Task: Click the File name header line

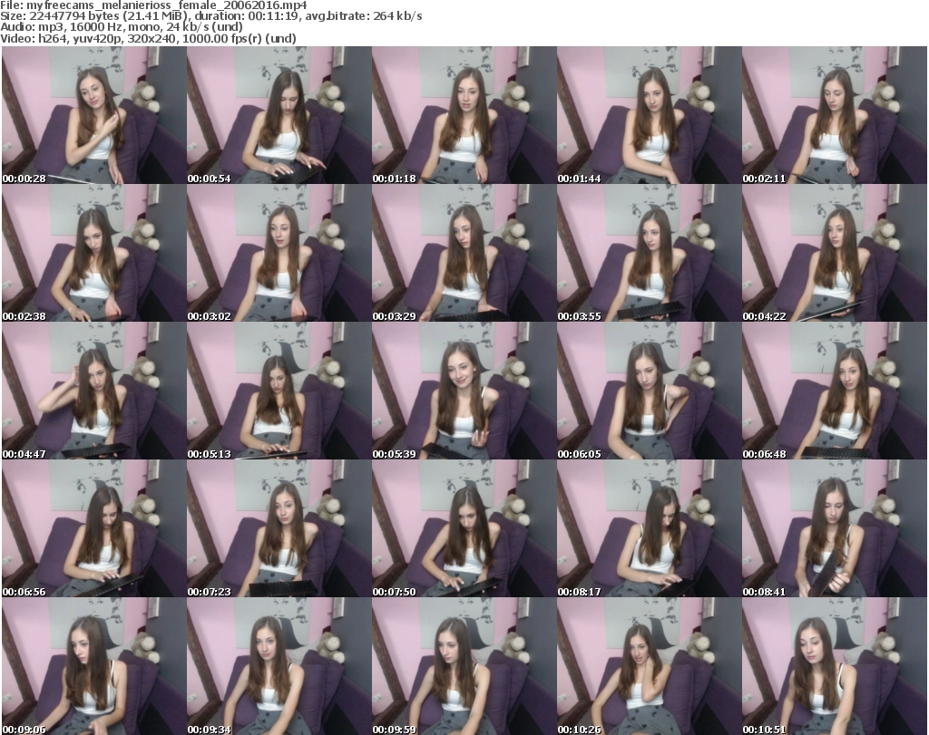Action: click(153, 5)
